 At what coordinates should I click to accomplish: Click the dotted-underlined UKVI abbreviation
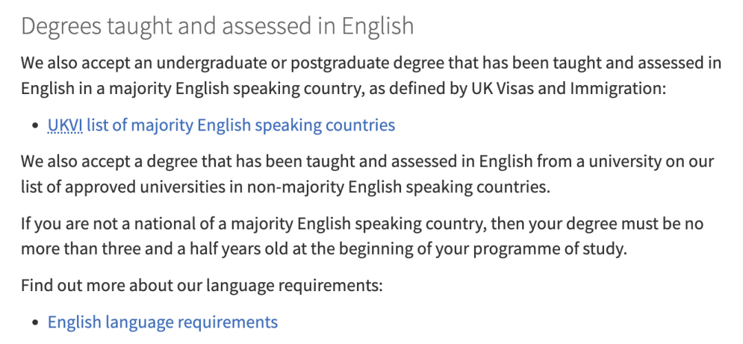(x=65, y=125)
